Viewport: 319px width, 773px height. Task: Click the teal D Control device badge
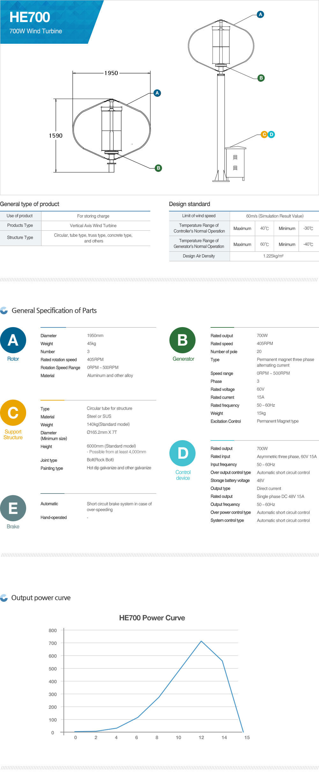click(x=182, y=453)
